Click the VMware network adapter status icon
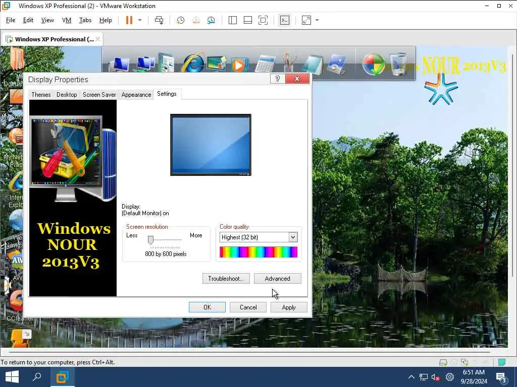This screenshot has width=517, height=387. [x=464, y=362]
